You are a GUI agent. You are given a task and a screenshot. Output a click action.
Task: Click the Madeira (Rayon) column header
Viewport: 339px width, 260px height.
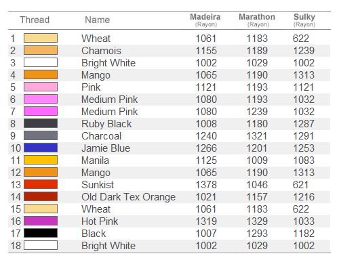(x=205, y=20)
